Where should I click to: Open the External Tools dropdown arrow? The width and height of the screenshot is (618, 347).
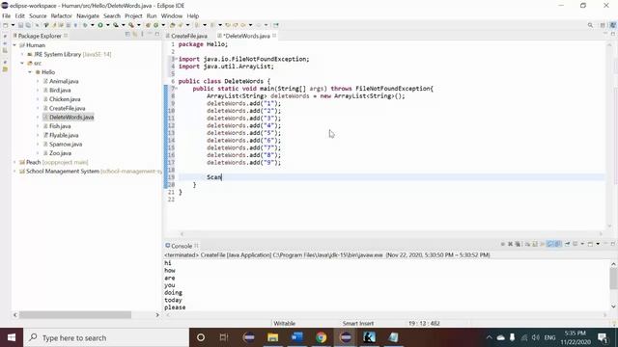138,25
